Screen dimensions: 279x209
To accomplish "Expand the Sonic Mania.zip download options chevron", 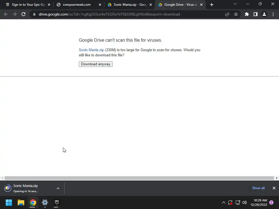I will [58, 188].
